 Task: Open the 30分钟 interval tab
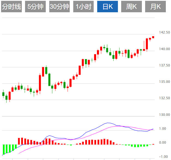(x=59, y=7)
